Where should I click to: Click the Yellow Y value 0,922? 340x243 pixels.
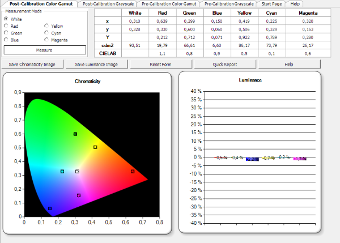pyautogui.click(x=244, y=37)
